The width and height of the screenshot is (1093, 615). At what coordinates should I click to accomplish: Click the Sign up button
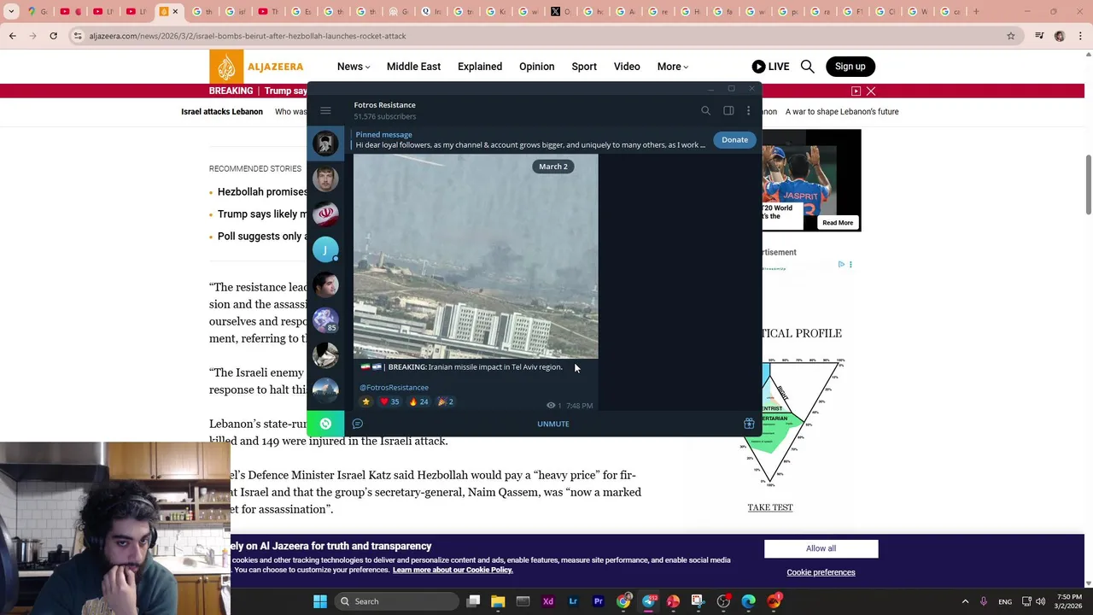[x=850, y=67]
